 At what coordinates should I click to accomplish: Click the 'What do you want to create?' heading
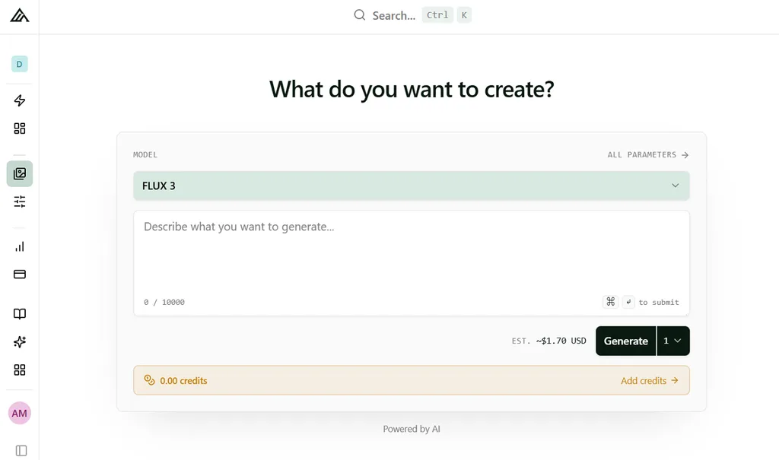pos(412,90)
